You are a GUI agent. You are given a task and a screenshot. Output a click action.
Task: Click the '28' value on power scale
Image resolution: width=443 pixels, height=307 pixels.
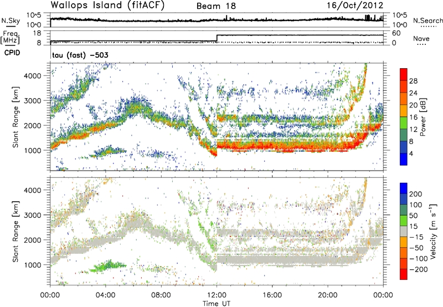[413, 81]
